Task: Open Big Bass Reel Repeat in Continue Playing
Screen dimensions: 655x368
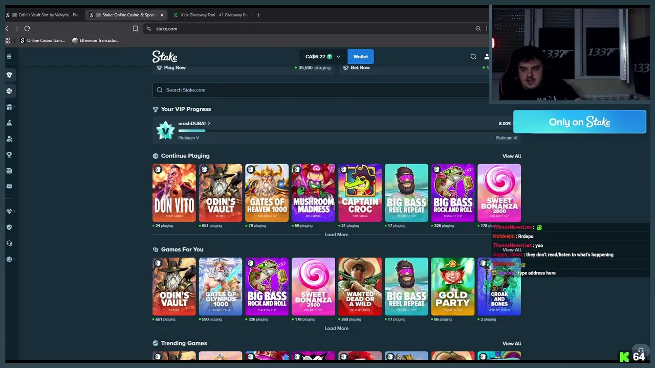Action: click(x=406, y=193)
